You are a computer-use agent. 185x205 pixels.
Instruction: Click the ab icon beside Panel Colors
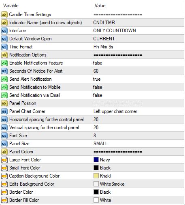click(x=4, y=152)
